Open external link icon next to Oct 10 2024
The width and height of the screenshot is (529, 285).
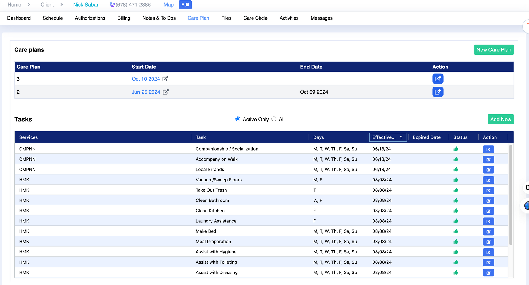165,79
